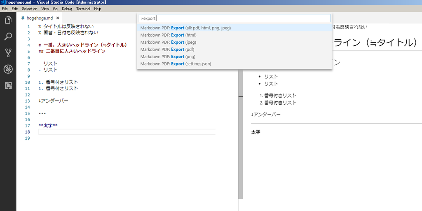Choose Markdown PDF: Export (all: pdf, html, png, jpeg)
422x211 pixels.
[x=234, y=28]
